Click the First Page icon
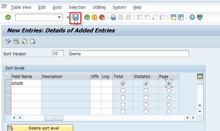Screen dimensions: 220x131 (140, 18)
